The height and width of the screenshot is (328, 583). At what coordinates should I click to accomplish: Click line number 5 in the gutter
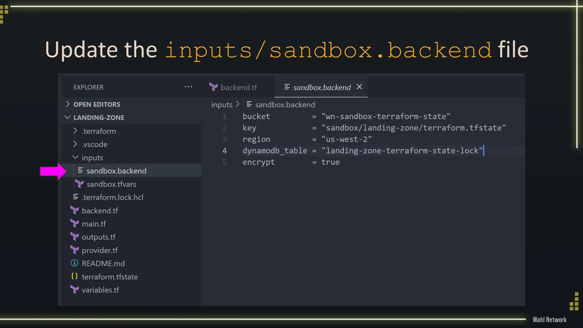(x=225, y=162)
